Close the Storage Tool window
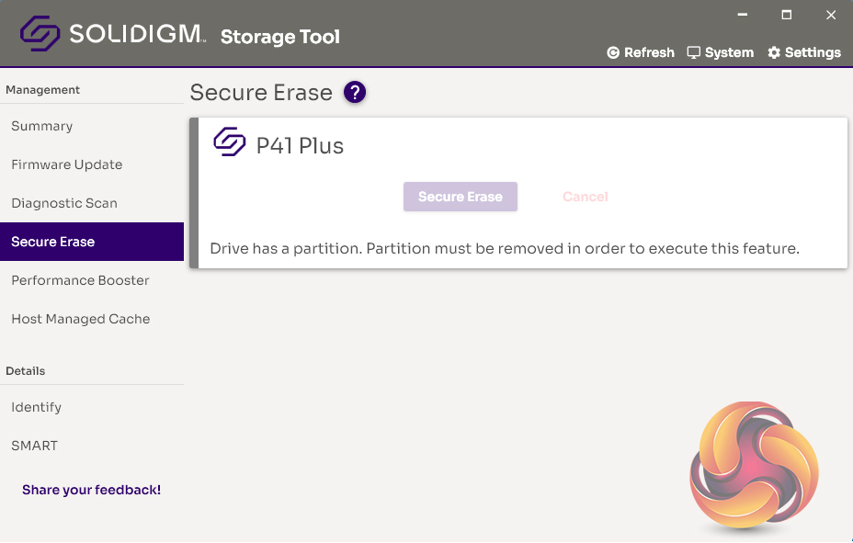Image resolution: width=853 pixels, height=543 pixels. click(831, 16)
